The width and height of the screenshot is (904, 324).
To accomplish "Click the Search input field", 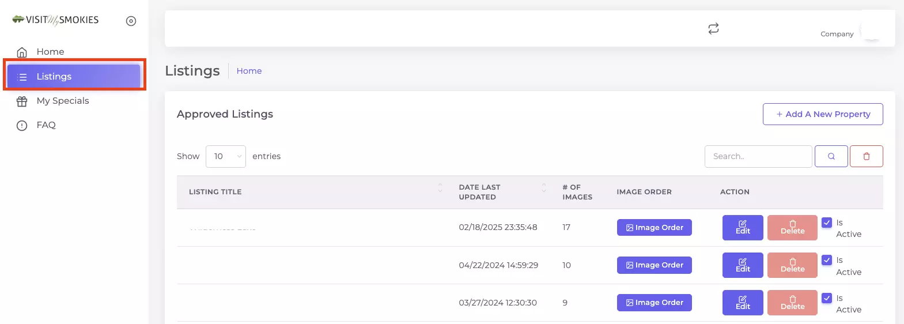I will pos(758,156).
